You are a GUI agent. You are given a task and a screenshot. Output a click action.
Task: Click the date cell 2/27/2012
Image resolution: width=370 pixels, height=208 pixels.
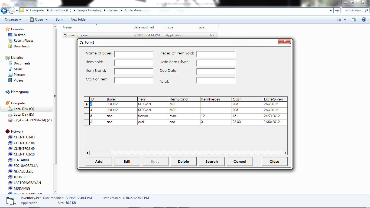[x=275, y=116]
